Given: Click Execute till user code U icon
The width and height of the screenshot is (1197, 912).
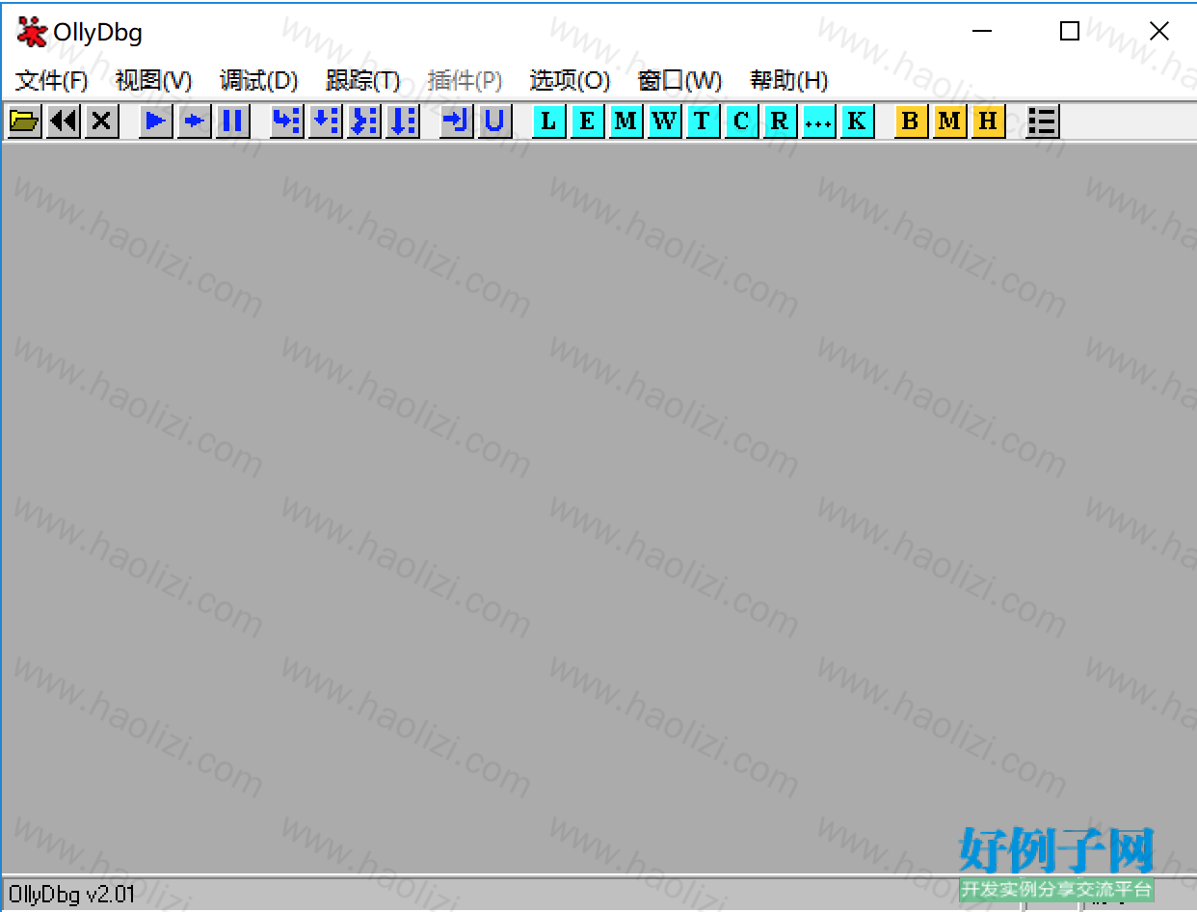Looking at the screenshot, I should click(x=495, y=121).
